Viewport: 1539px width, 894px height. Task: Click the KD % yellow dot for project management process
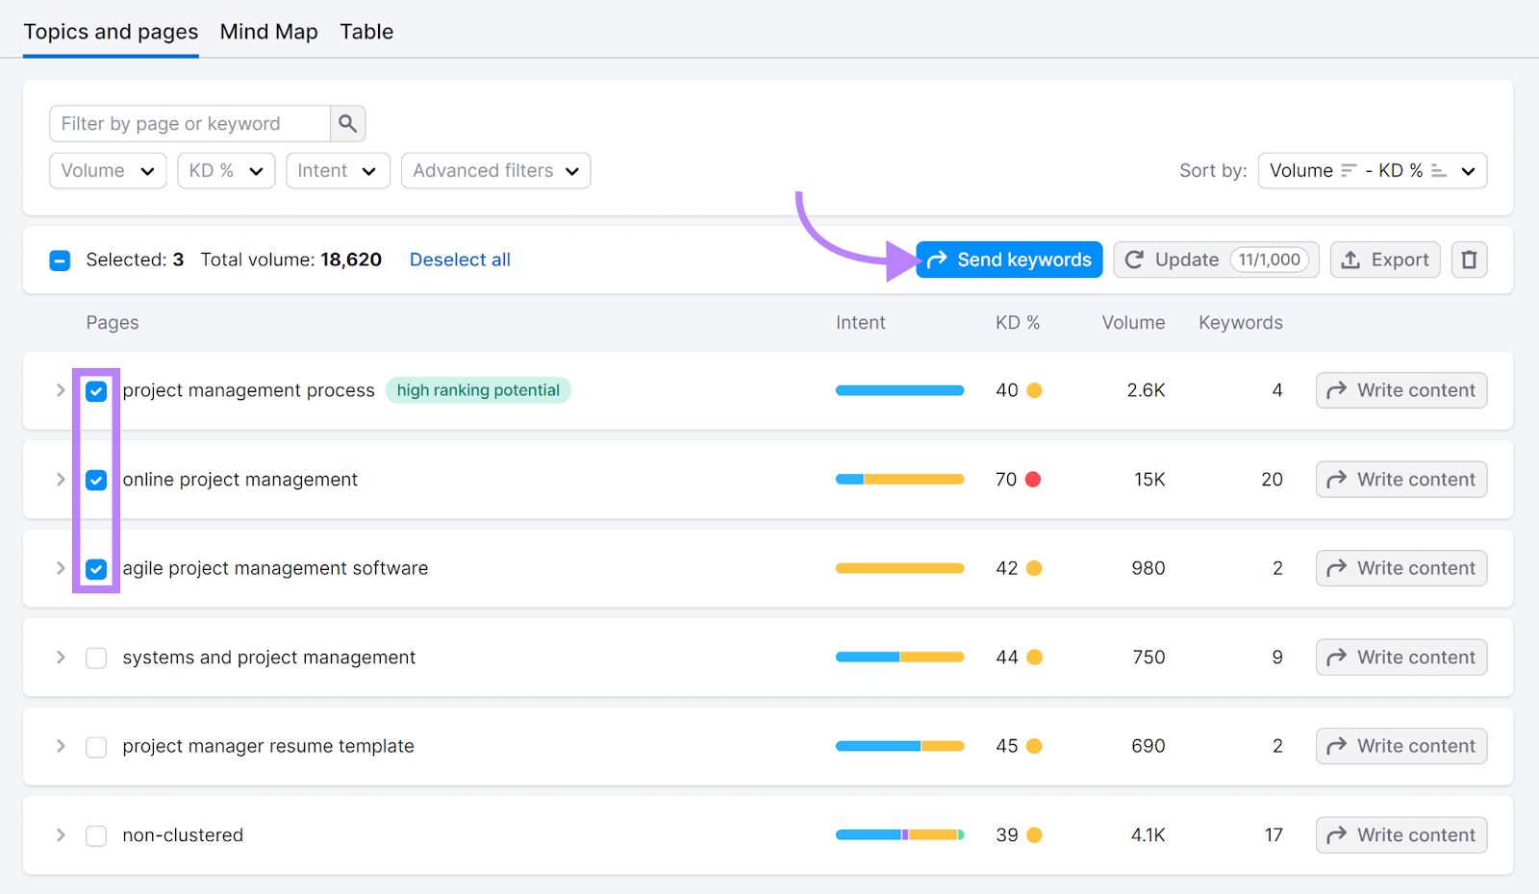coord(1033,390)
